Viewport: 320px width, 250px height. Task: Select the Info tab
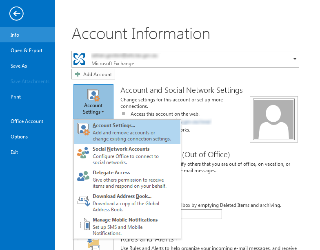pos(28,35)
